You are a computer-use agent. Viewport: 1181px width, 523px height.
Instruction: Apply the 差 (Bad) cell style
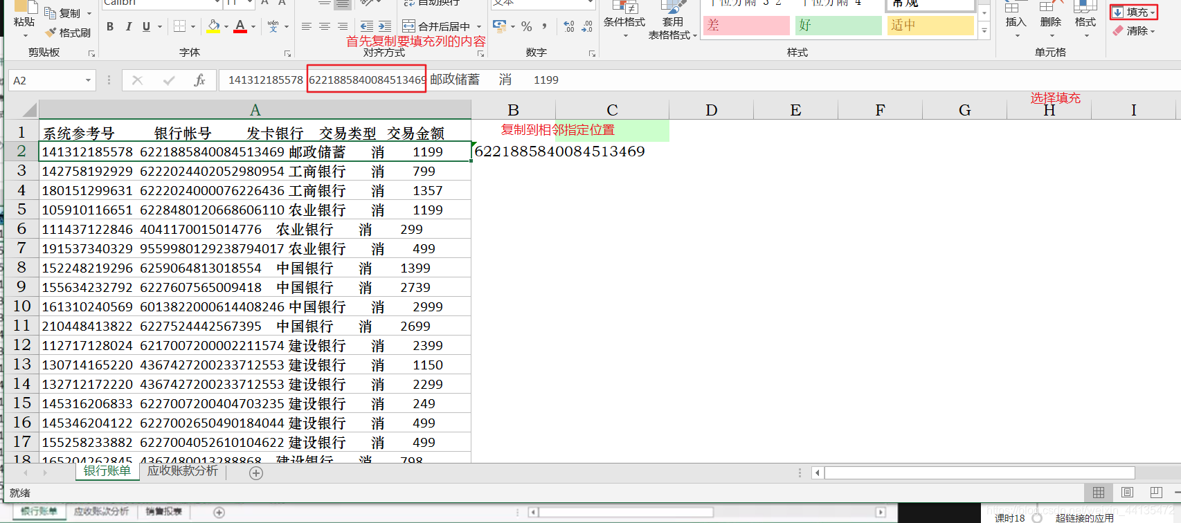(x=746, y=26)
